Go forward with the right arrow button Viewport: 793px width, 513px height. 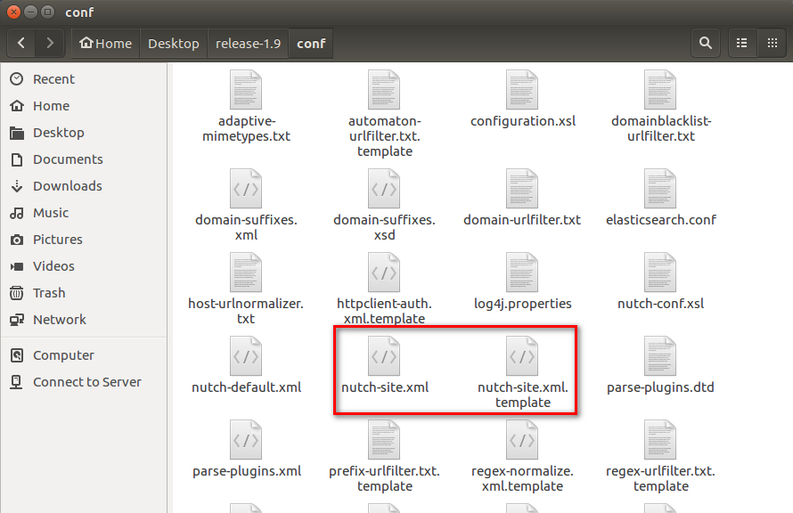[50, 44]
